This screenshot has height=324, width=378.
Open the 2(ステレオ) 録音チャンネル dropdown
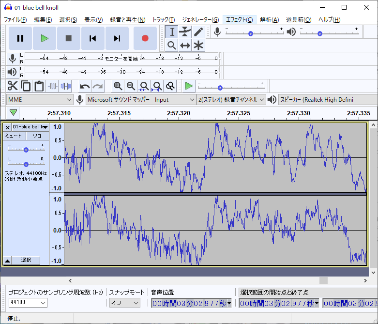pos(231,100)
